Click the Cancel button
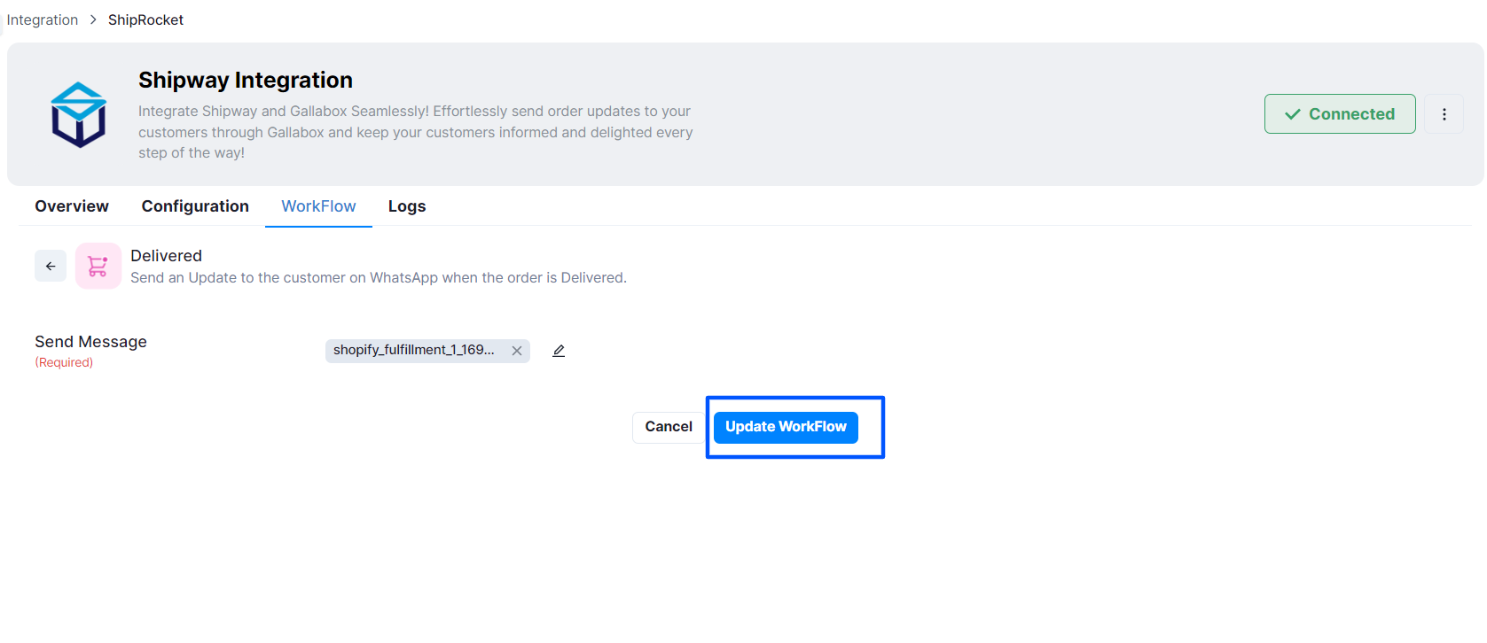 coord(669,427)
